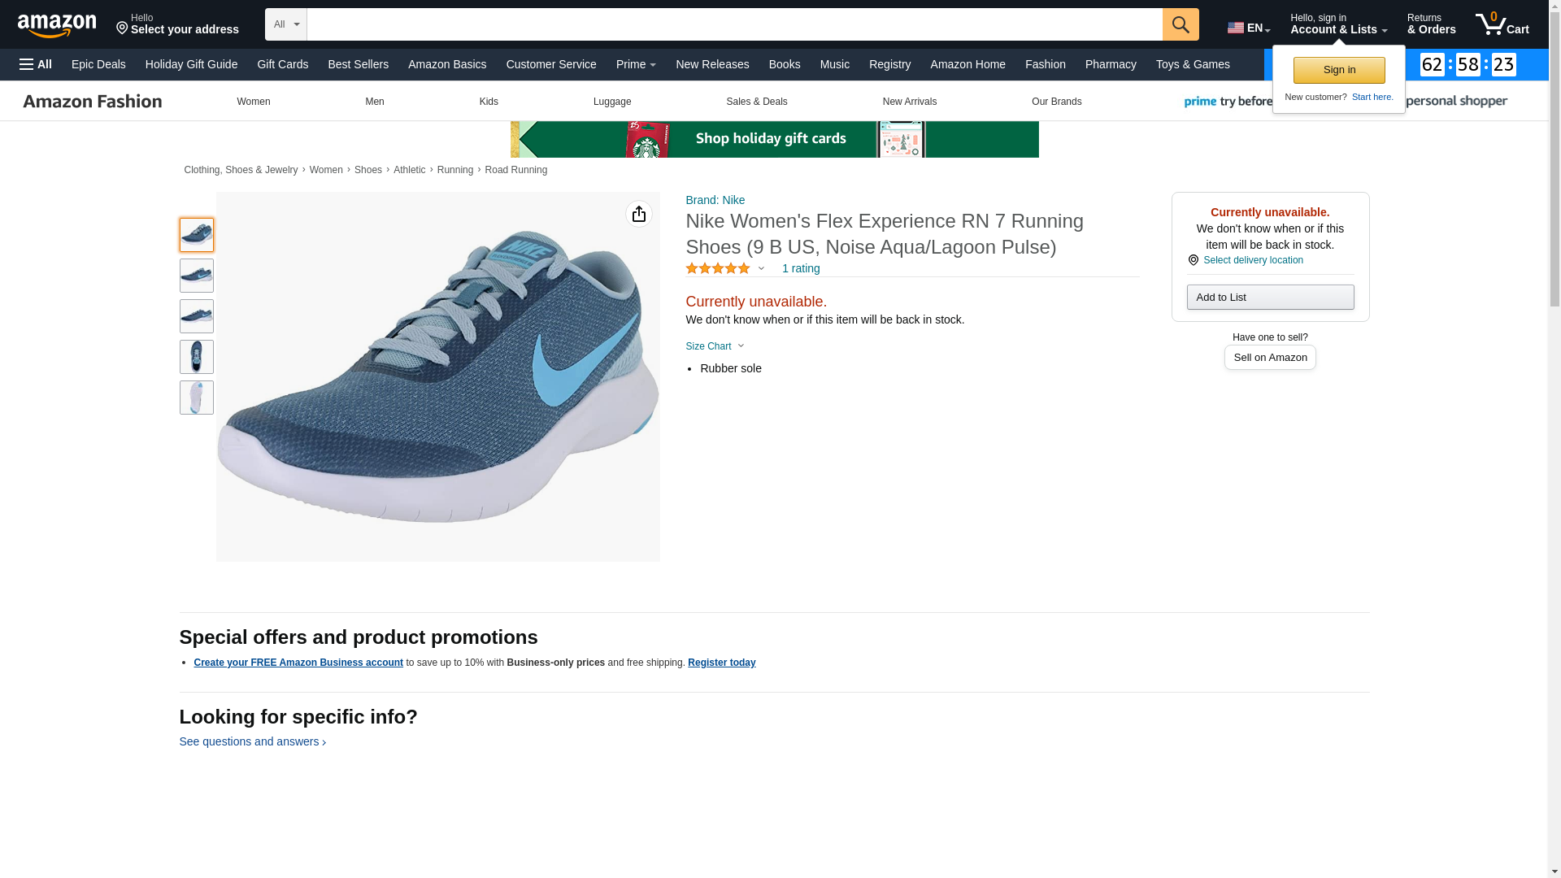The image size is (1561, 878).
Task: Select the shoe sole thumbnail
Action: click(x=196, y=398)
